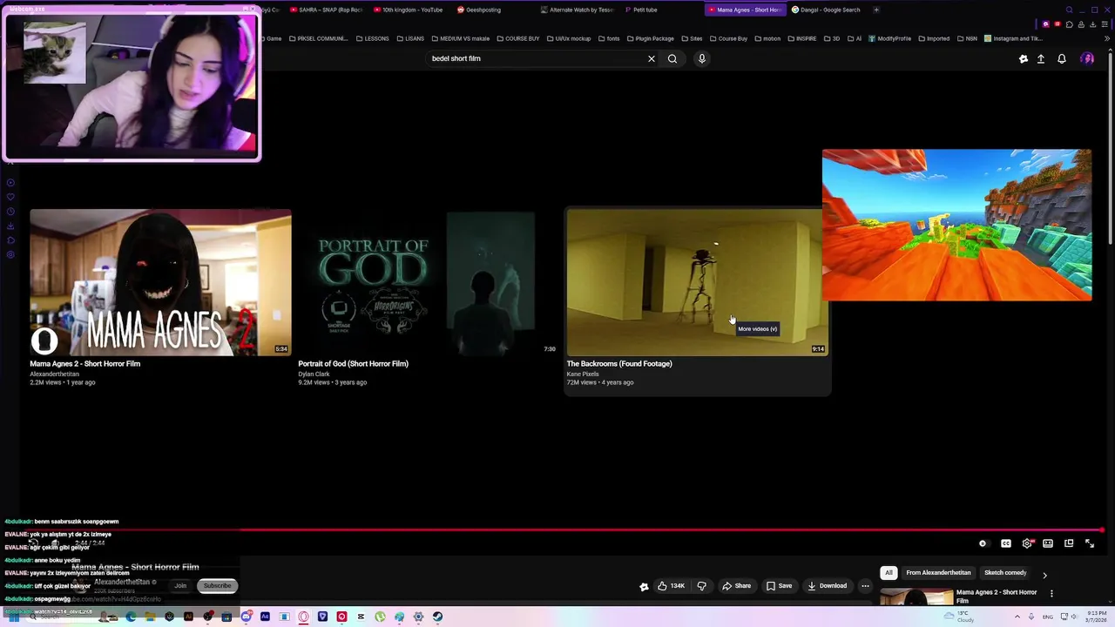Open player settings gear
Viewport: 1115px width, 627px height.
tap(1027, 543)
